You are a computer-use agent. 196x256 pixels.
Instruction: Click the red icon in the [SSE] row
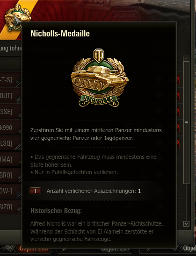tap(177, 112)
